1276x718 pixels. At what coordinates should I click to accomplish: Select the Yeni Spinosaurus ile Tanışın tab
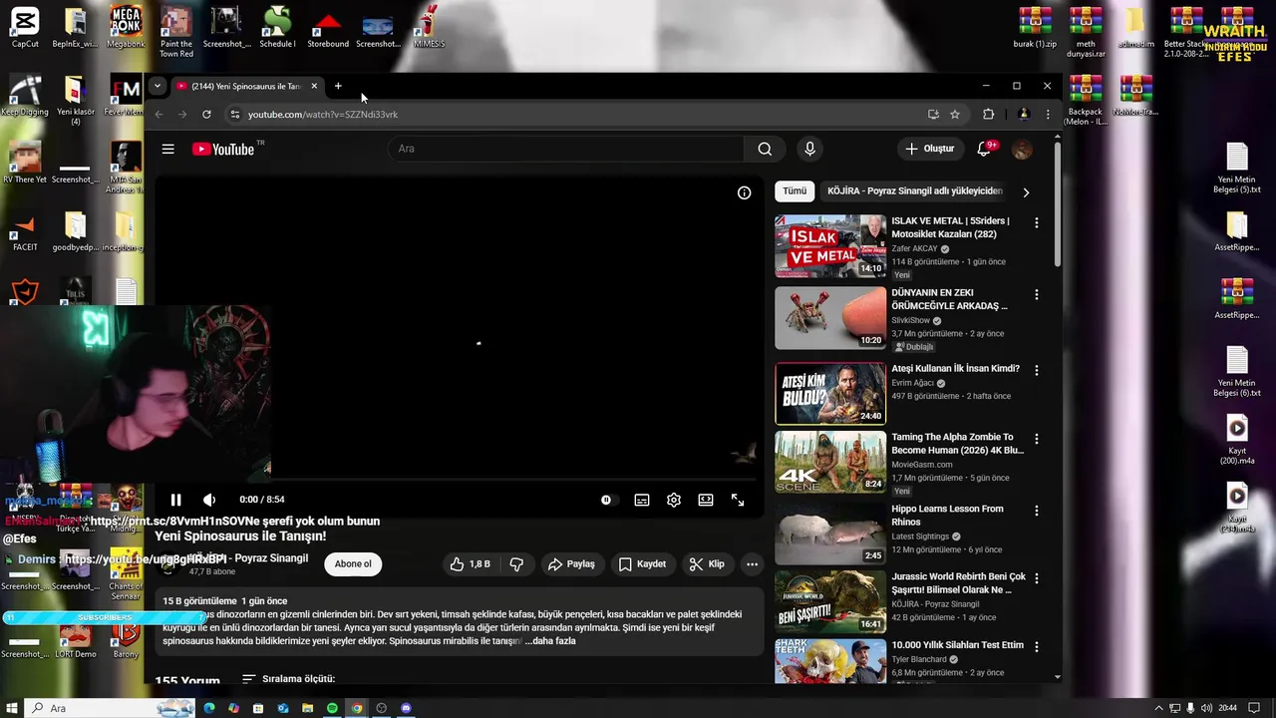[x=246, y=86]
